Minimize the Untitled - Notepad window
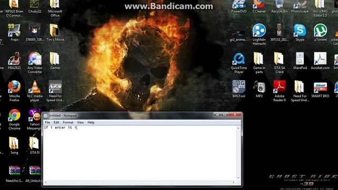This screenshot has width=338, height=190. (x=217, y=115)
